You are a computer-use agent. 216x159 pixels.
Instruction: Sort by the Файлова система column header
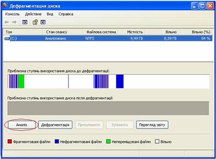click(x=101, y=32)
